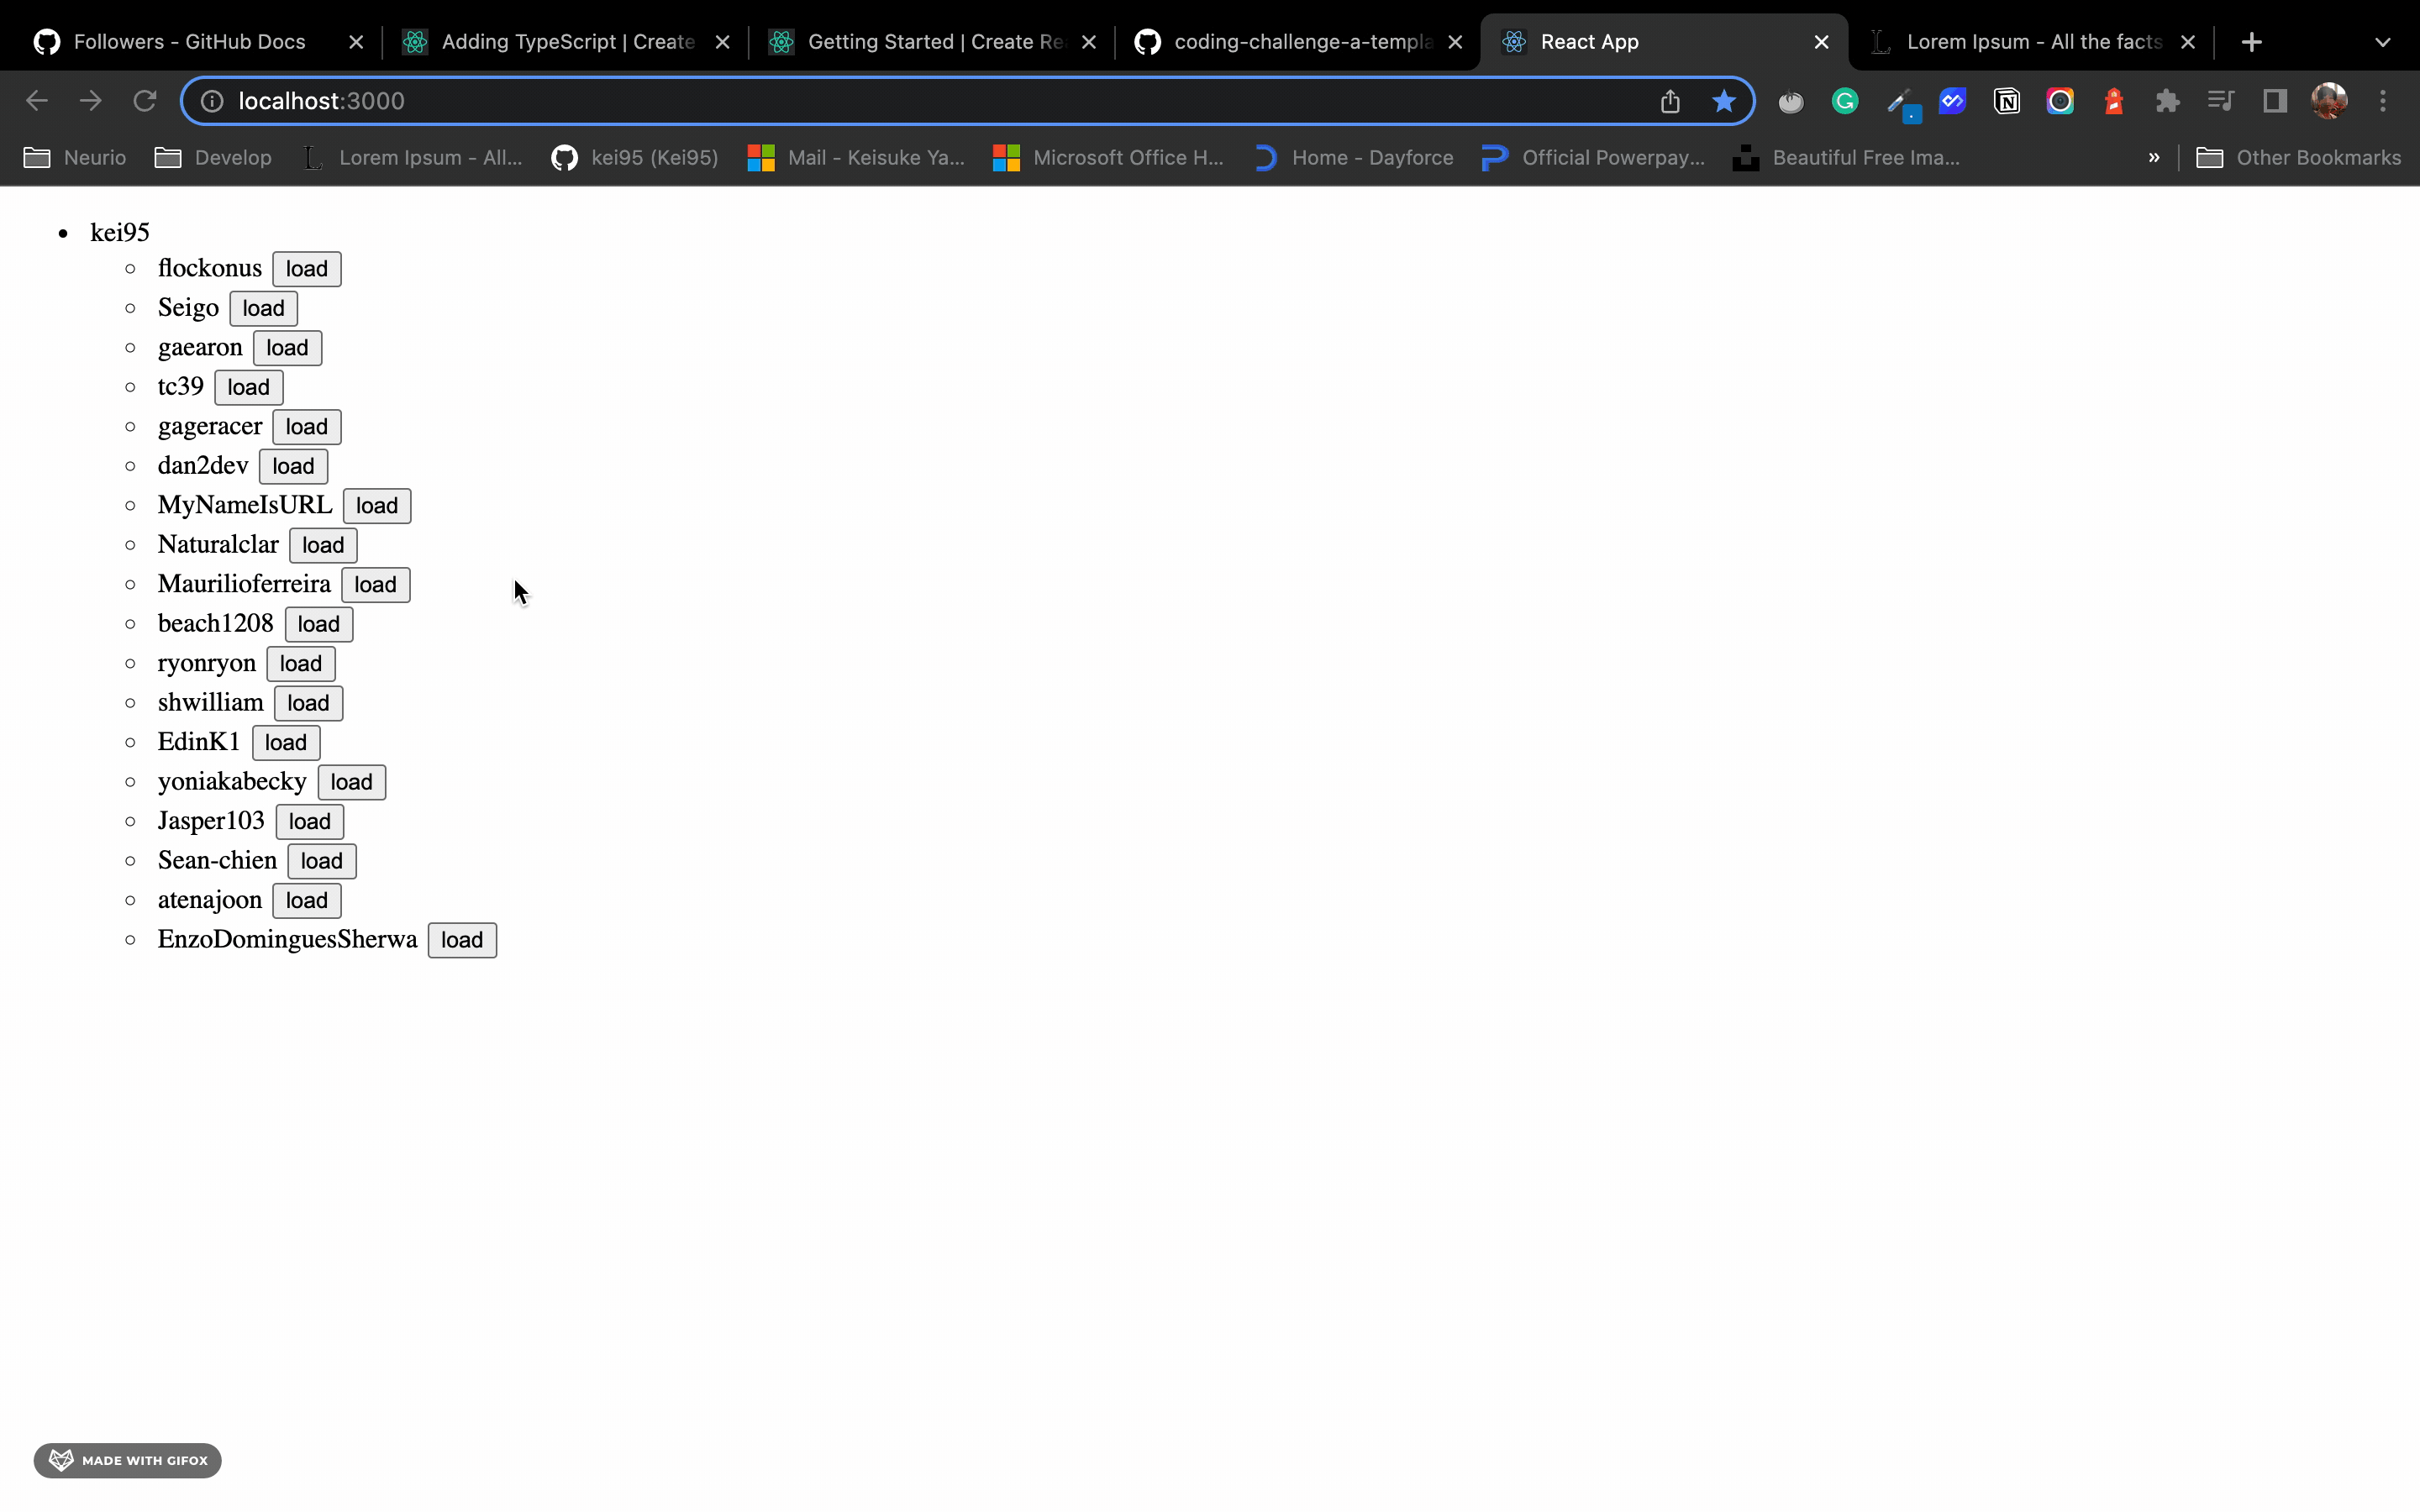
Task: Click the bookmark star icon
Action: [x=1723, y=101]
